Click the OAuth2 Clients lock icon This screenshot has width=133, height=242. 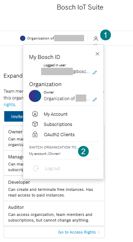pos(35,134)
